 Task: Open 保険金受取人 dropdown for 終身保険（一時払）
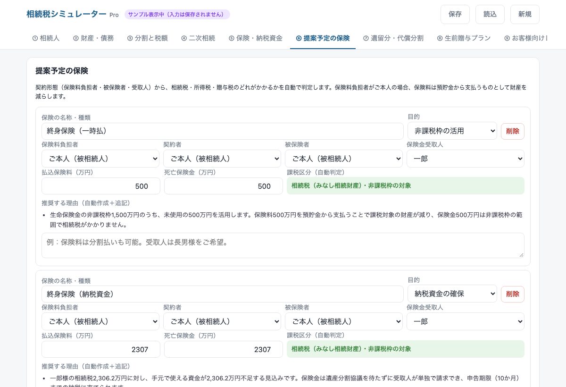coord(466,159)
